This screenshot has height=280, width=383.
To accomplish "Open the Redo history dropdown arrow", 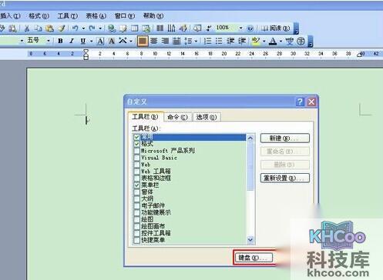I will point(100,28).
